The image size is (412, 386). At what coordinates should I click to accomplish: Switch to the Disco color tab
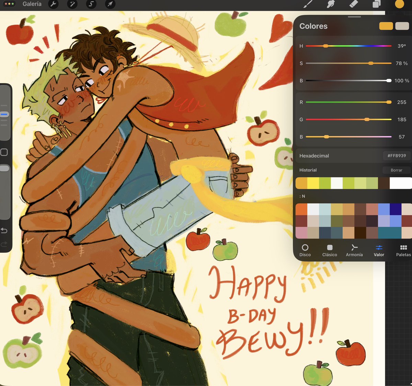click(x=305, y=250)
